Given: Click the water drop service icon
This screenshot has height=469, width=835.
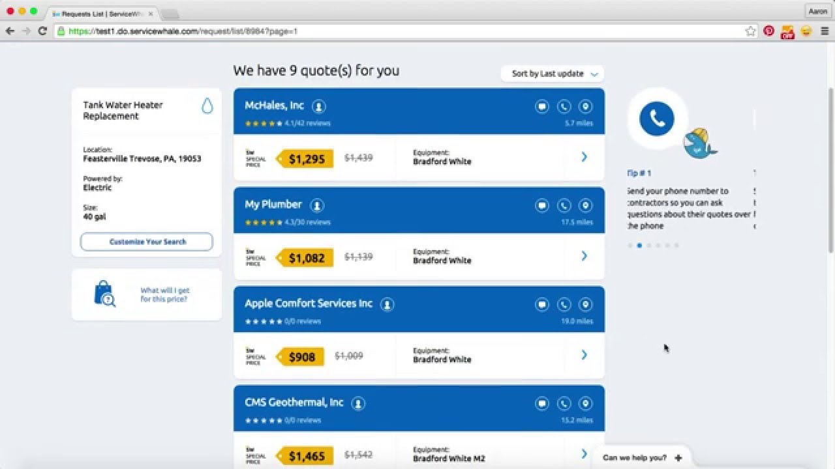Looking at the screenshot, I should [x=207, y=106].
